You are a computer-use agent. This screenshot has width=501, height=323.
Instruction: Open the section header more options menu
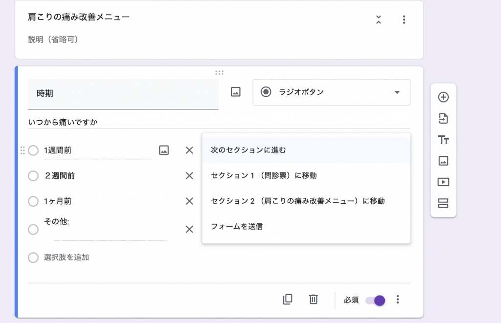(404, 20)
